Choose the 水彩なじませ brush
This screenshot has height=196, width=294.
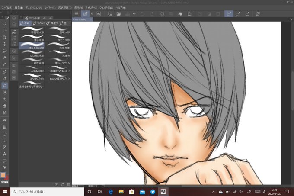click(32, 69)
